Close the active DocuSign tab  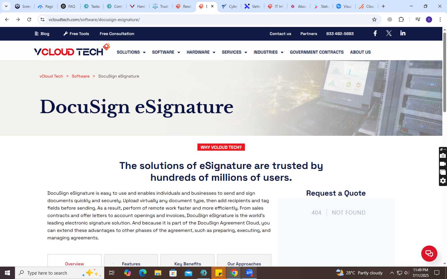212,6
